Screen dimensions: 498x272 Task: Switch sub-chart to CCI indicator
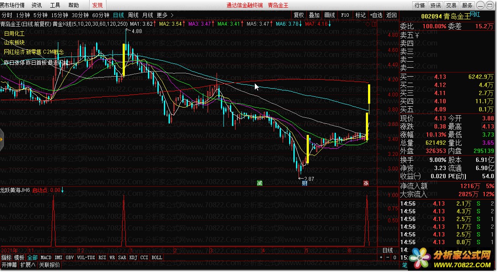pos(144,257)
